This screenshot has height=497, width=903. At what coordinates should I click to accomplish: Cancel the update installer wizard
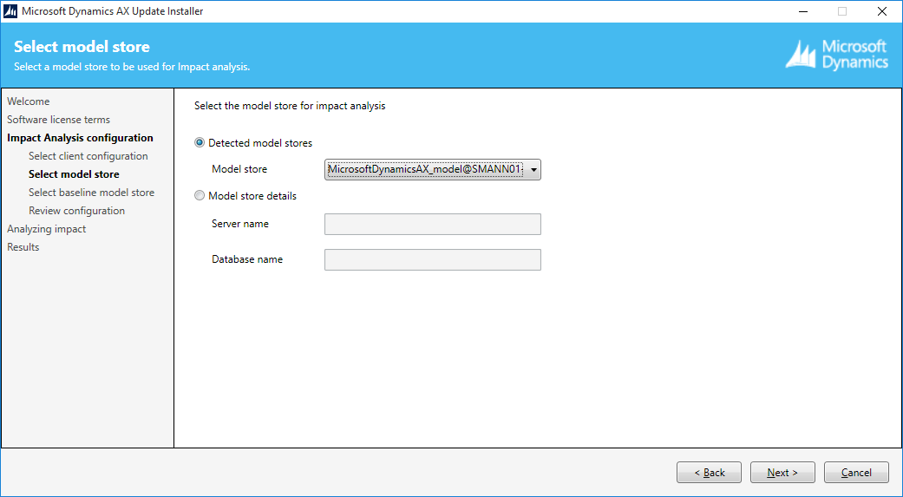(x=856, y=472)
